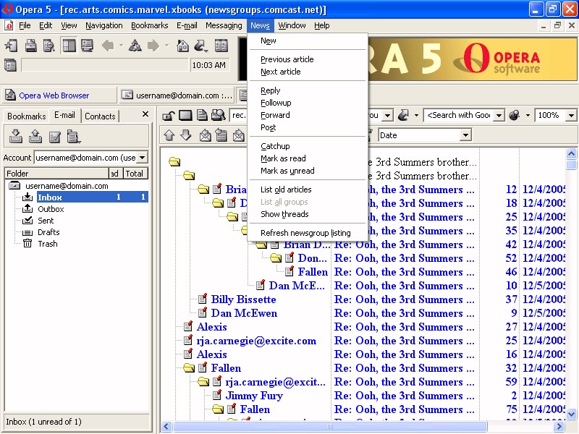Open the Account dropdown
The height and width of the screenshot is (434, 579).
point(142,158)
